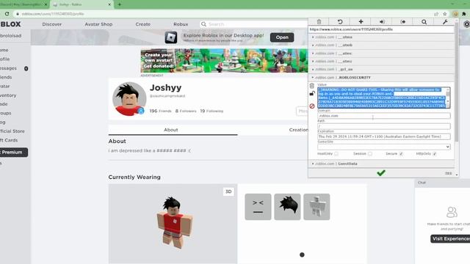
Task: Click the face item thumbnail
Action: [258, 207]
